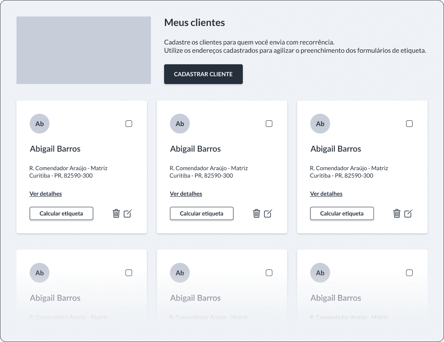Click the gray placeholder image in header
The image size is (444, 342).
pyautogui.click(x=84, y=50)
